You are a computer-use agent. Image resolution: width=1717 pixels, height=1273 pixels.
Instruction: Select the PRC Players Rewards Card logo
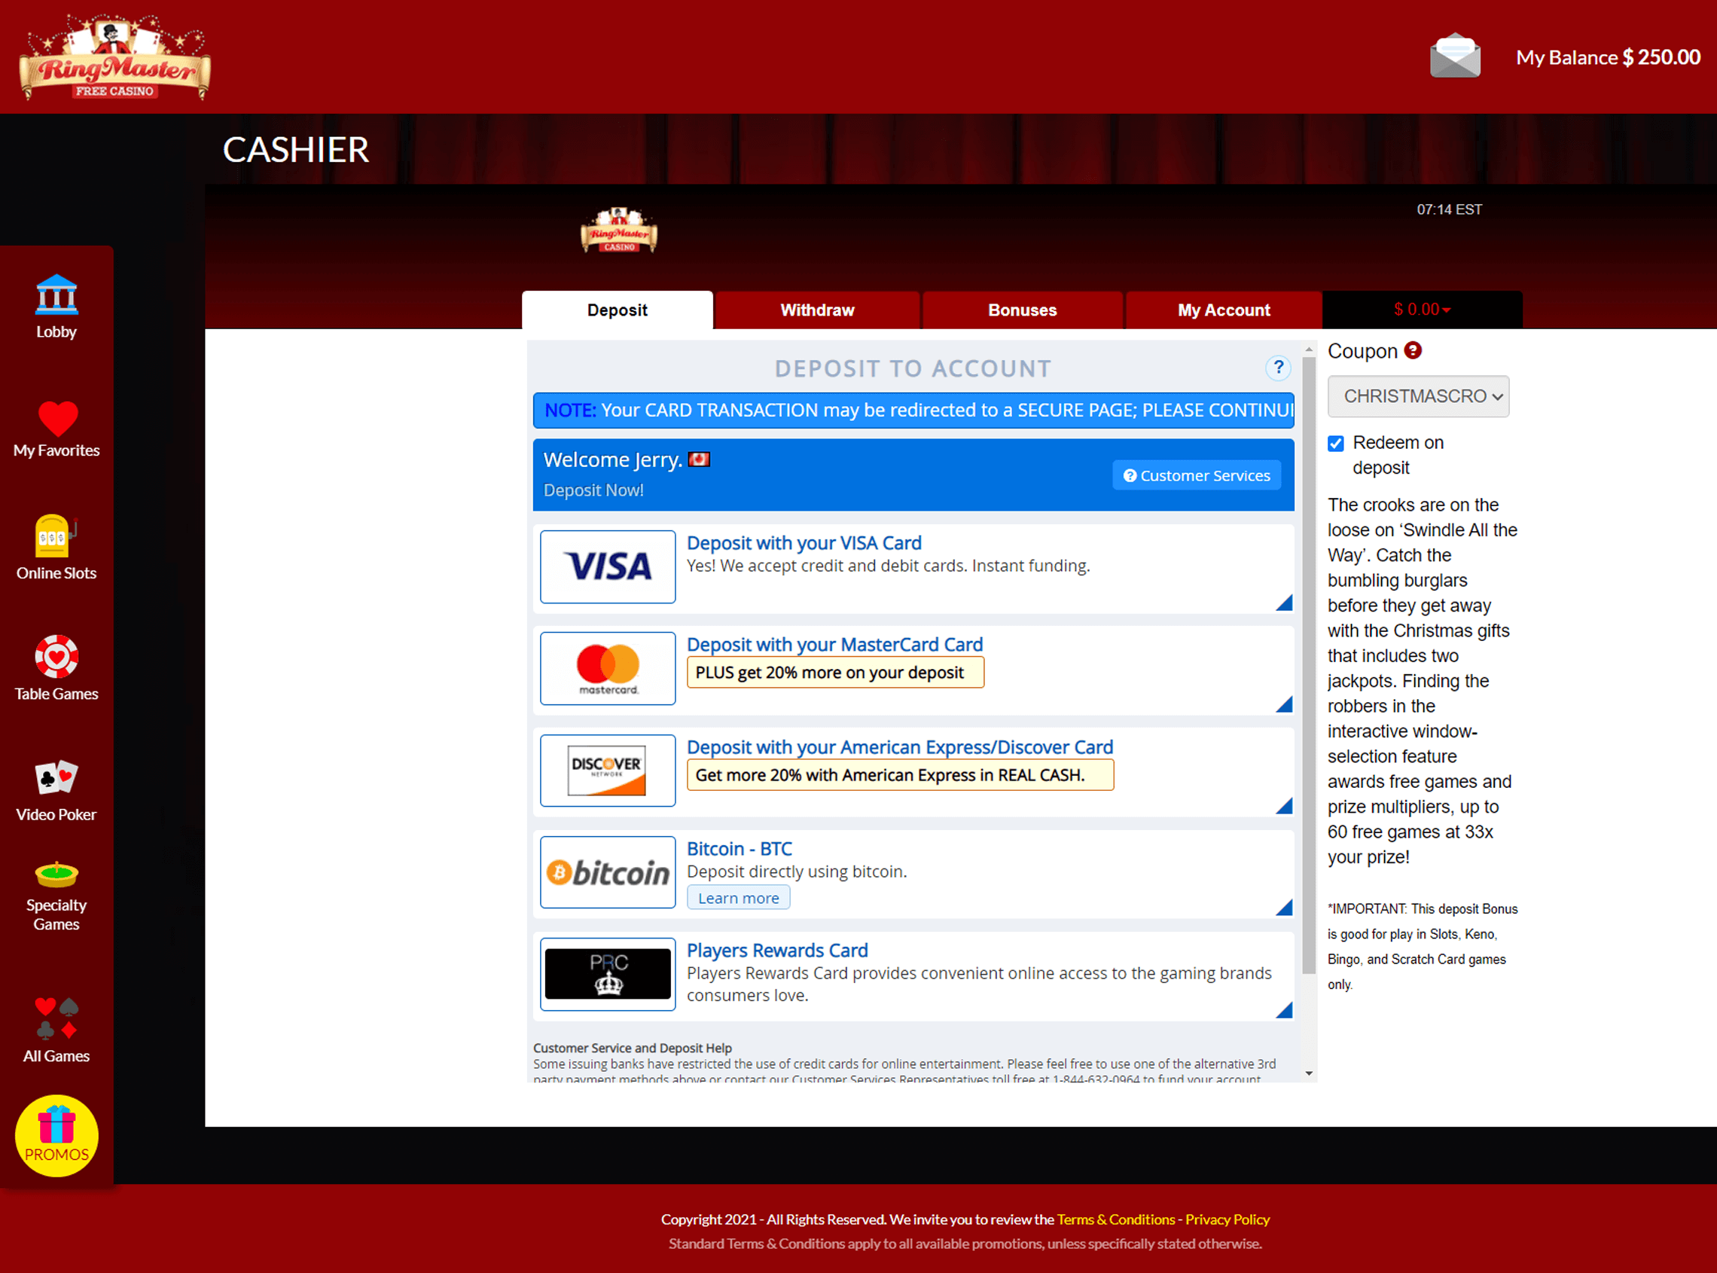[607, 973]
